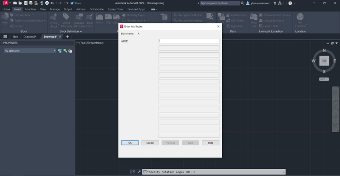Click the Help button in the dialog

210,142
